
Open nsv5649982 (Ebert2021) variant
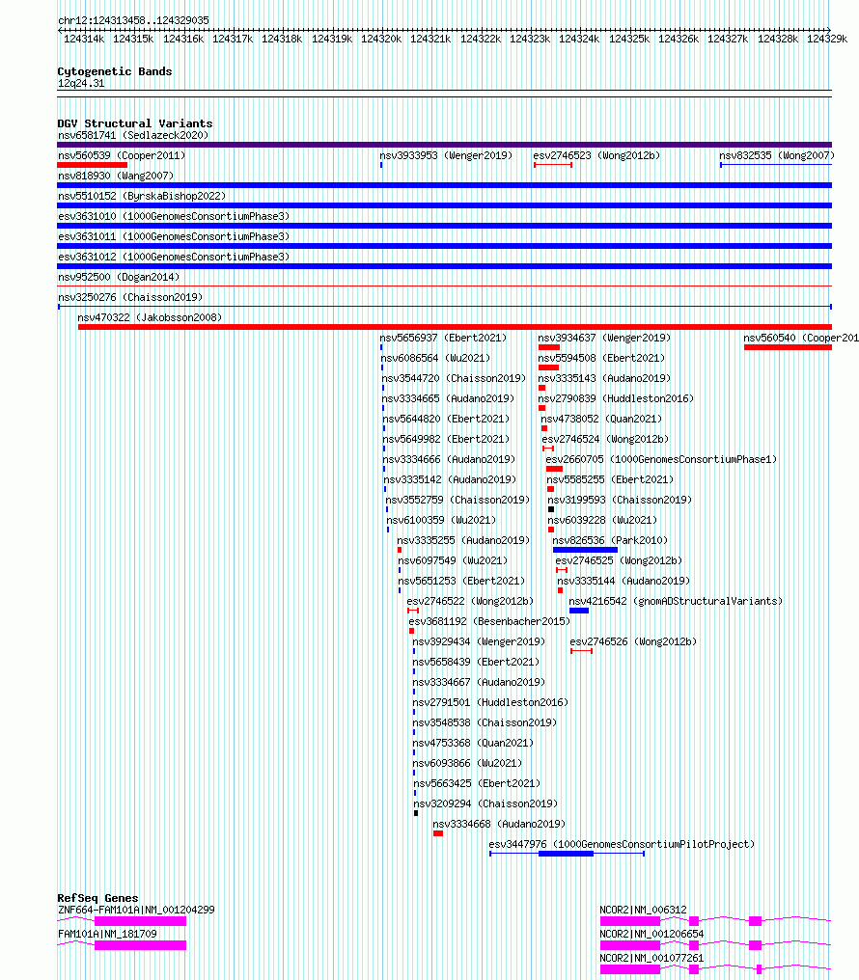[x=446, y=439]
